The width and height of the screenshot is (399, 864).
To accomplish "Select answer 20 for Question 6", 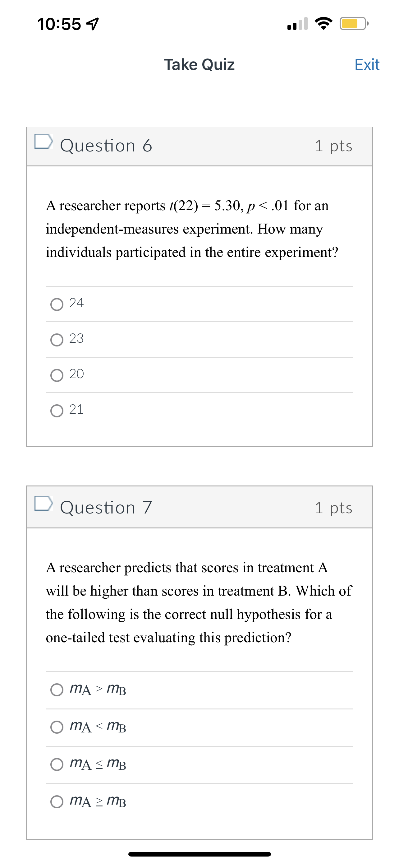I will pos(57,374).
